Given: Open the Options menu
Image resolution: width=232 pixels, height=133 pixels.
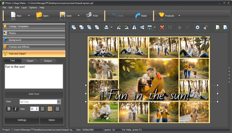Looking at the screenshot, I should 33,8.
